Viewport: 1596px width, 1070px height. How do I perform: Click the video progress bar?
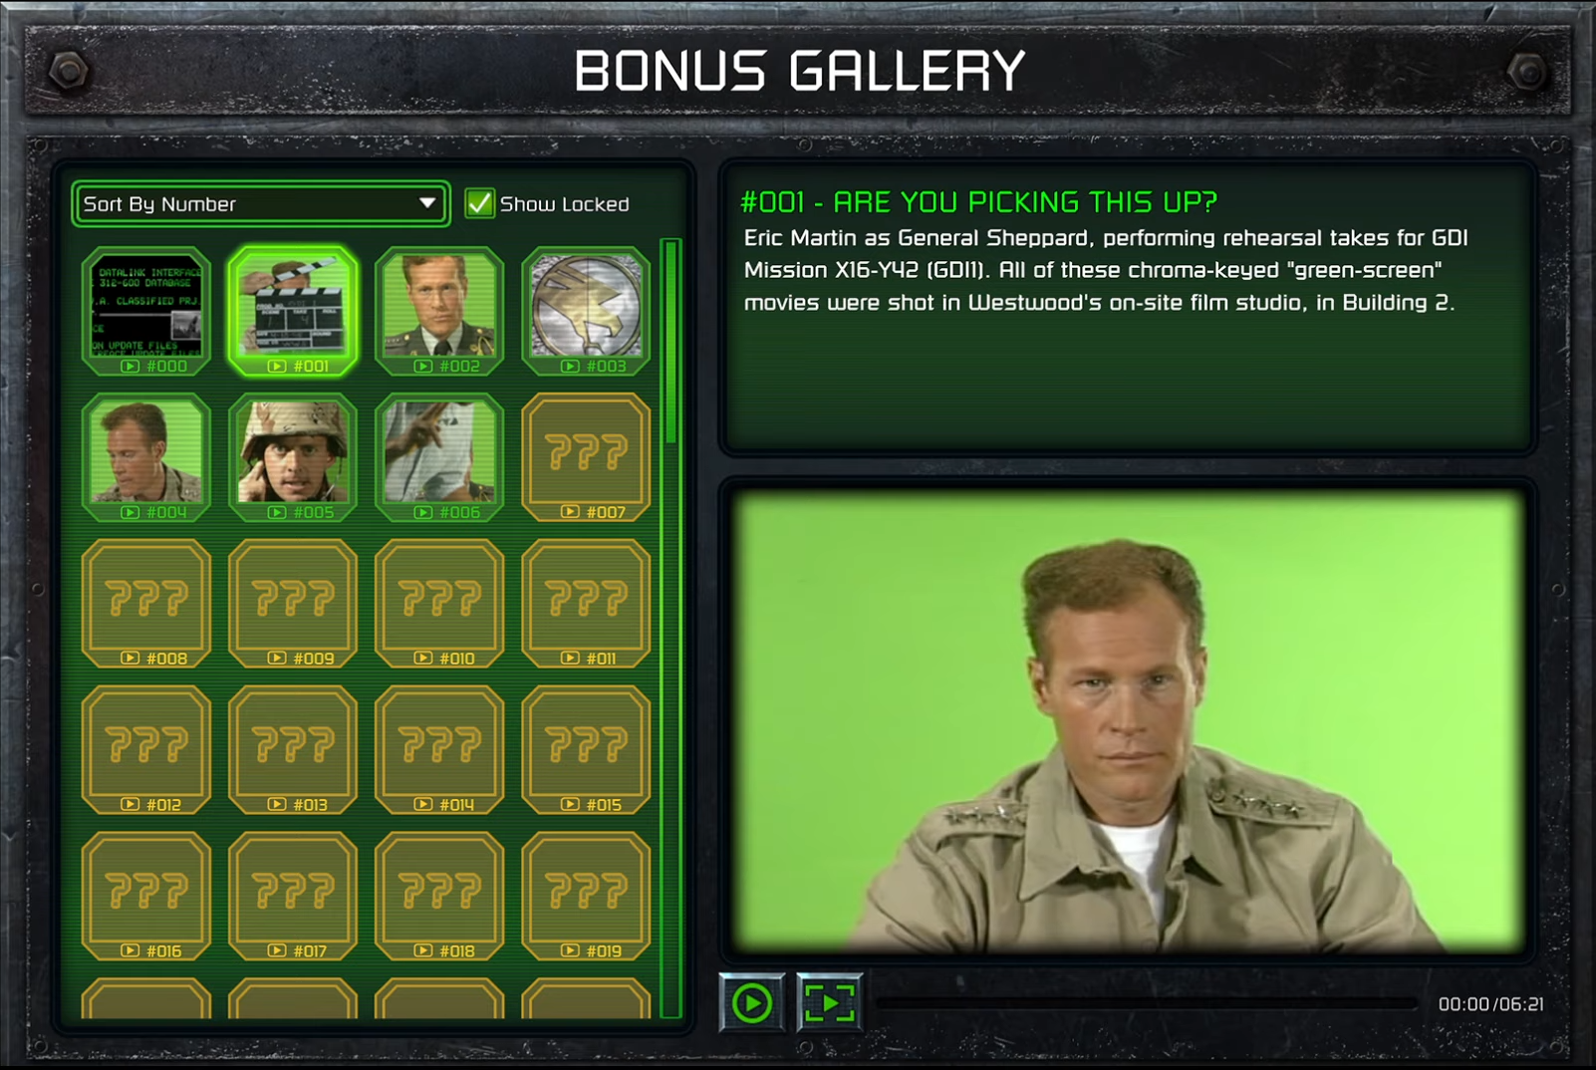[x=1148, y=1004]
